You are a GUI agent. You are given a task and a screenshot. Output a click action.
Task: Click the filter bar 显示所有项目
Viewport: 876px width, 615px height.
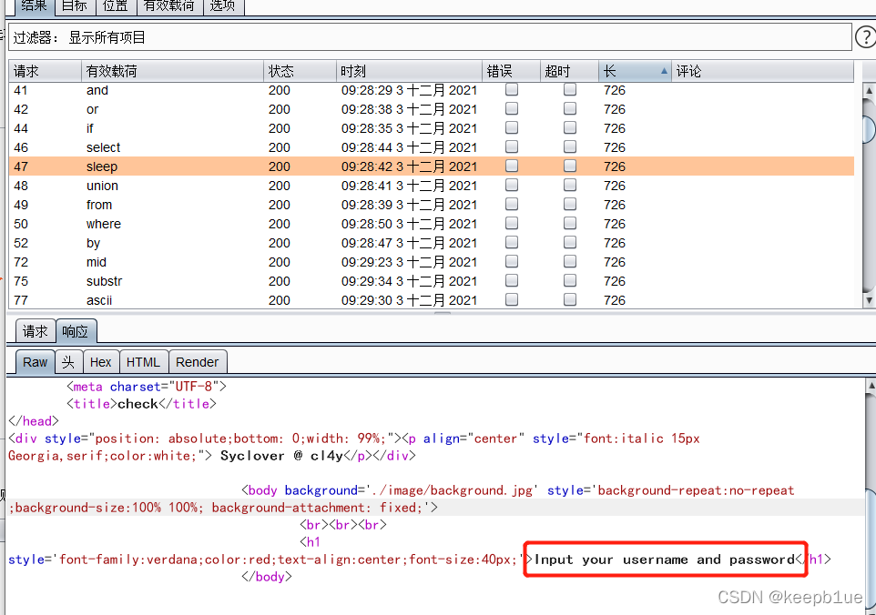coord(430,37)
